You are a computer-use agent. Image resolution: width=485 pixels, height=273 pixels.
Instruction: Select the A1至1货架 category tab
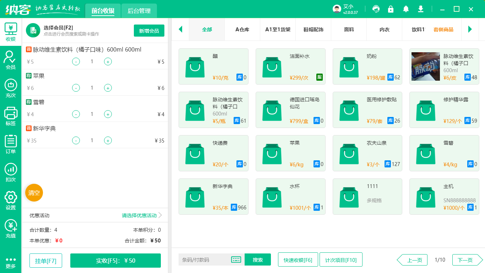coord(278,30)
